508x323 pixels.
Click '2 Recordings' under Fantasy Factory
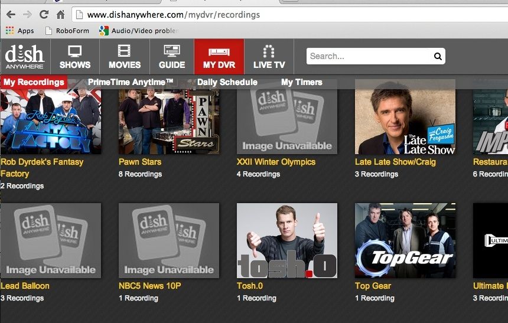click(22, 186)
